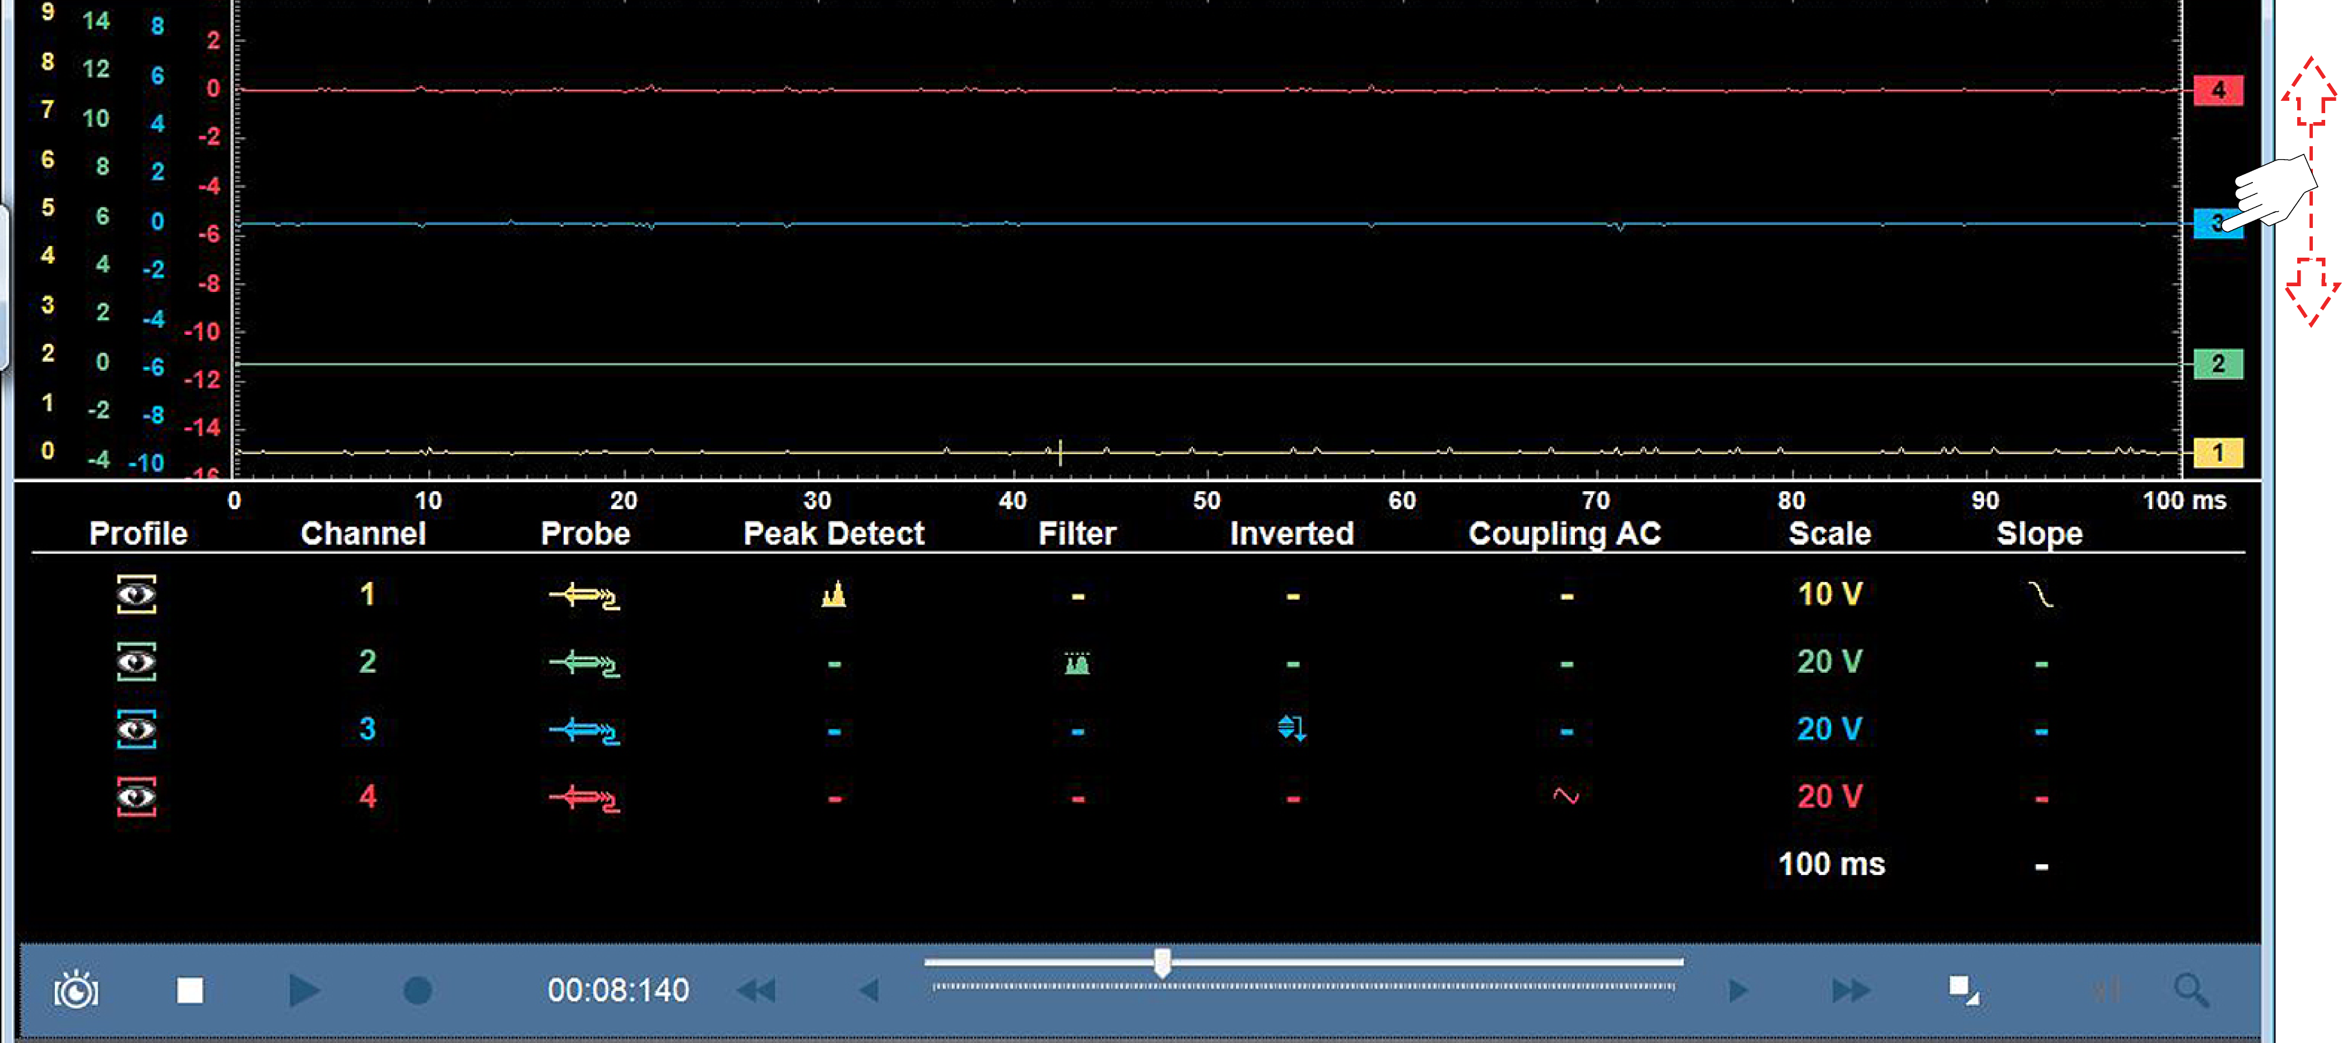Toggle channel 4 profile eye icon
Image resolution: width=2342 pixels, height=1043 pixels.
click(x=136, y=797)
